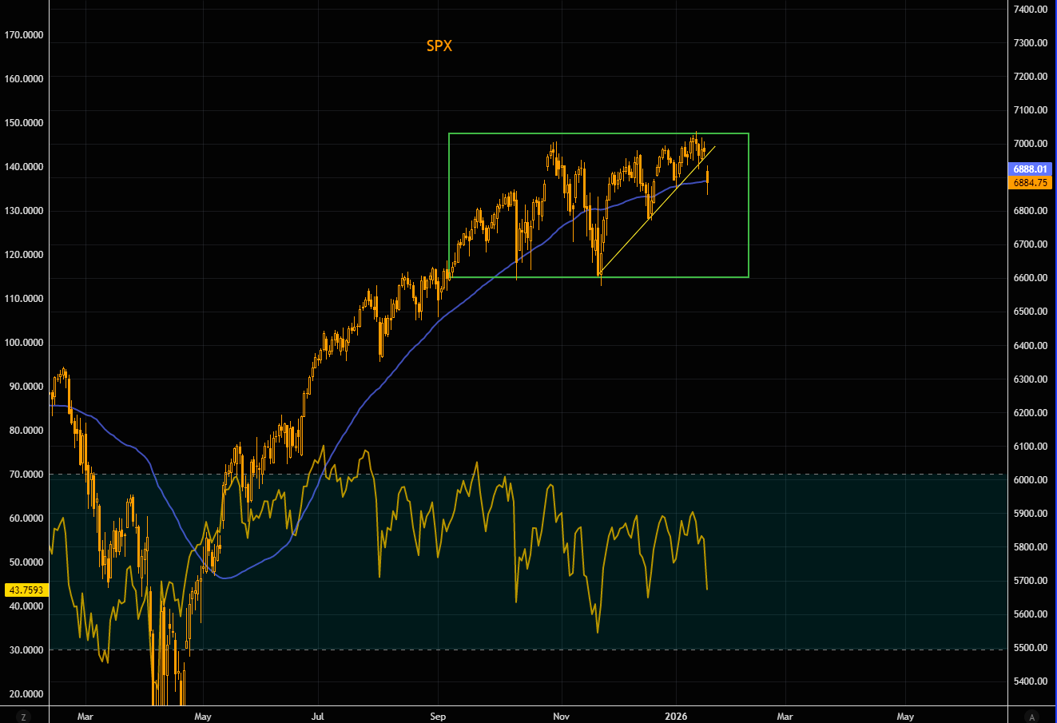The image size is (1057, 723).
Task: Click the May label between Mar and Jul
Action: 203,717
